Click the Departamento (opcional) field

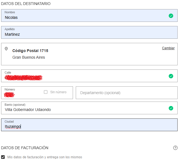tap(127, 93)
